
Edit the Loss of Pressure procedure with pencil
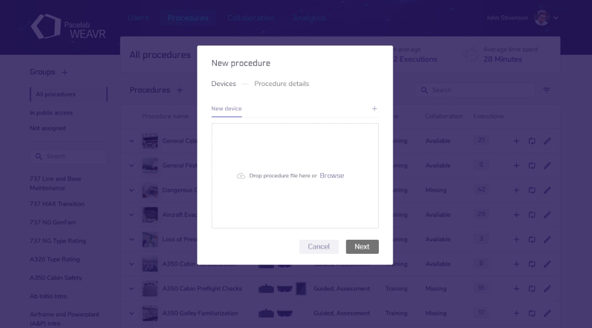pos(547,240)
